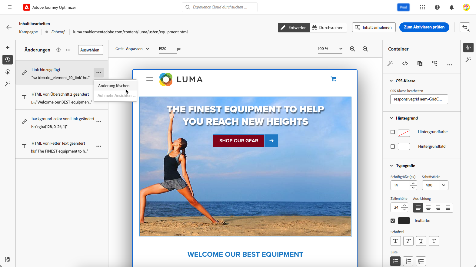Go back using the arrow
This screenshot has width=476, height=267.
tap(9, 27)
